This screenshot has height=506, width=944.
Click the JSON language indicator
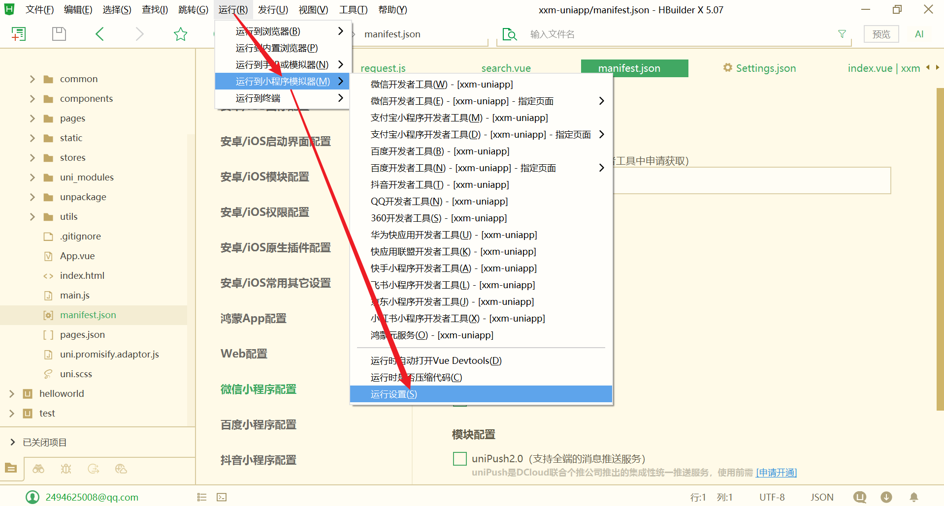tap(822, 497)
